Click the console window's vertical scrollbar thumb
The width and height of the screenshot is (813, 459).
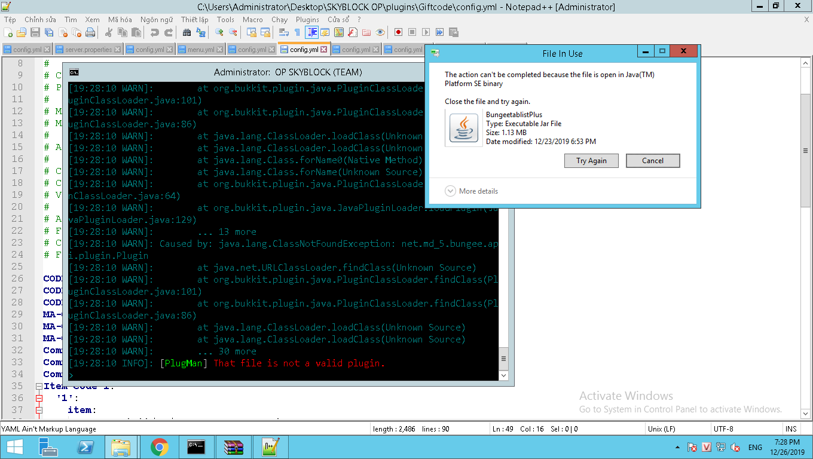point(503,359)
